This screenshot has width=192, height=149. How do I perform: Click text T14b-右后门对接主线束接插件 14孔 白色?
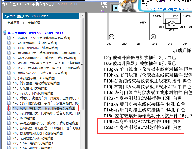(x=144, y=110)
